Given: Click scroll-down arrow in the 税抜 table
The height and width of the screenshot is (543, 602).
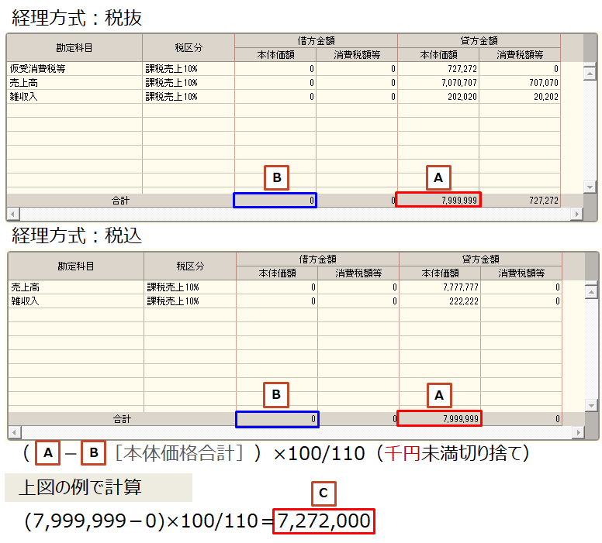Looking at the screenshot, I should pyautogui.click(x=590, y=187).
